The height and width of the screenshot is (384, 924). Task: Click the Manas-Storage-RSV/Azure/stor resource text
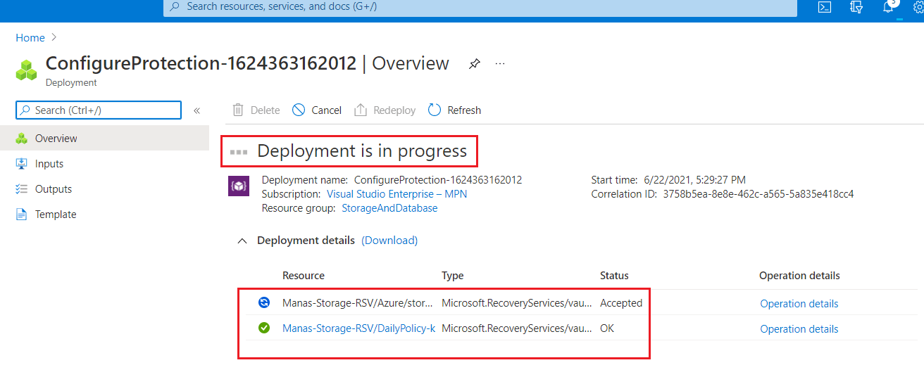pyautogui.click(x=357, y=303)
